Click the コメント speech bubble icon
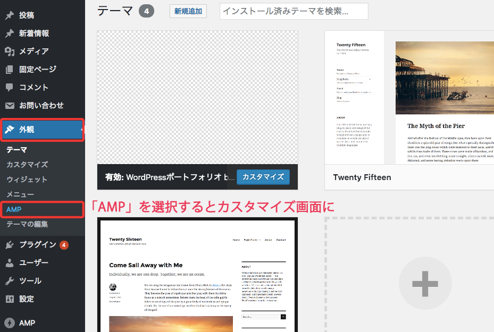The width and height of the screenshot is (494, 332). point(10,88)
